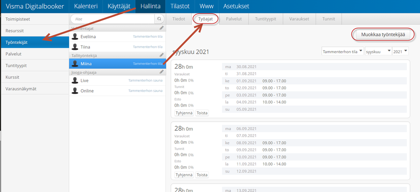Click the ke 01.09.2021 work hours row

tap(314, 81)
